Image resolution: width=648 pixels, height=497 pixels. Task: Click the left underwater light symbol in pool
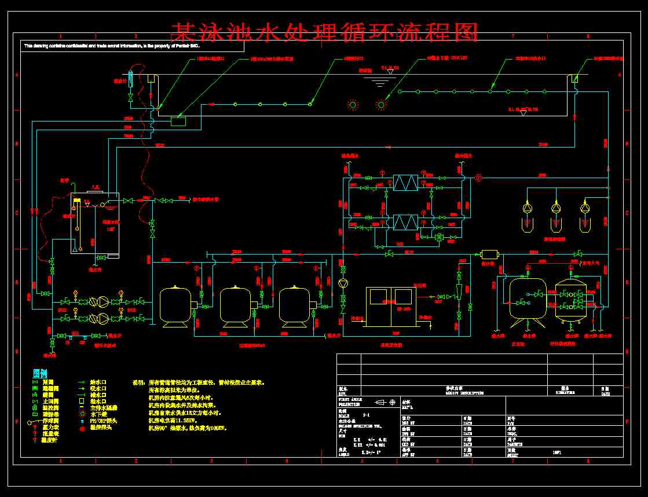353,105
